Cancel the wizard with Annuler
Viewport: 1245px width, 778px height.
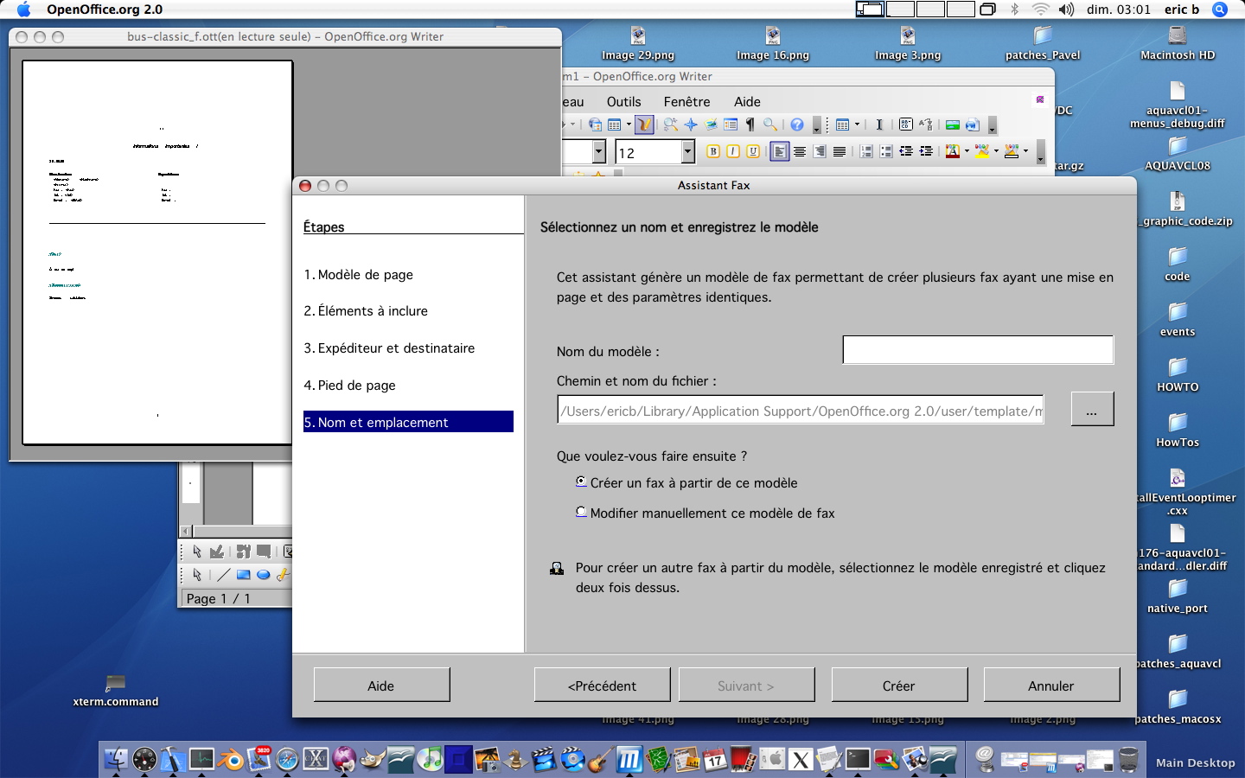1051,686
